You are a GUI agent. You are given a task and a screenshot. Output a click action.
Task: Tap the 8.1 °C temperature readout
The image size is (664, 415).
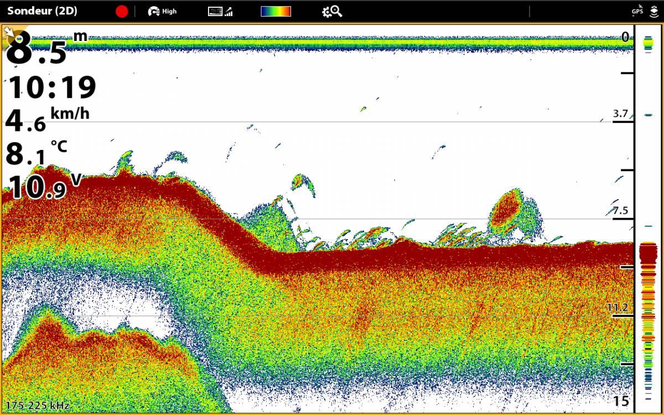[x=37, y=153]
